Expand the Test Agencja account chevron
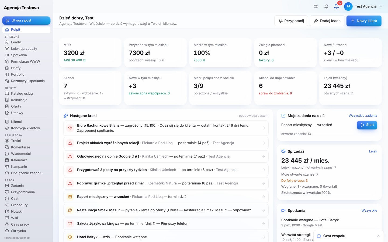Viewport: 388px width, 242px height. coord(381,6)
